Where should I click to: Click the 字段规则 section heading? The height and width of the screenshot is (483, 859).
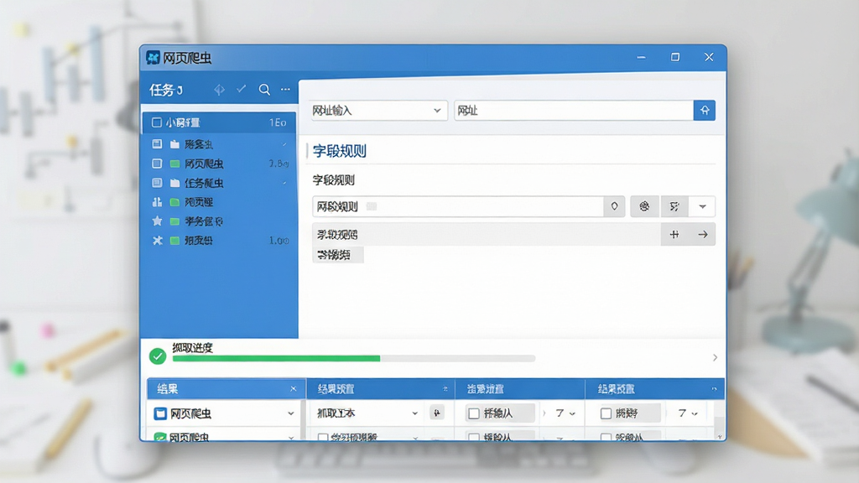(339, 151)
